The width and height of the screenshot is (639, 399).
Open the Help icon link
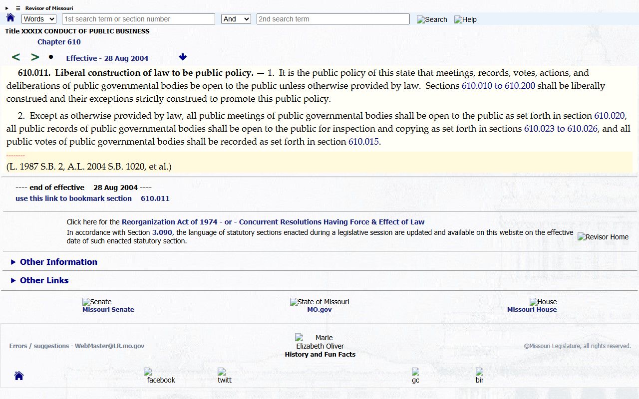click(465, 19)
